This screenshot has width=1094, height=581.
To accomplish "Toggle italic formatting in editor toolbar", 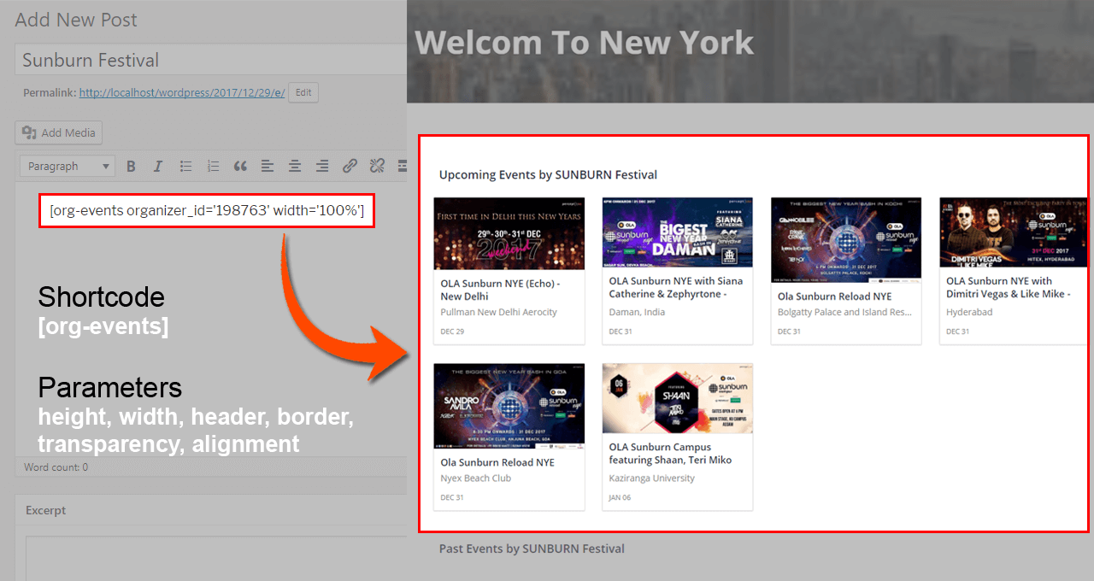I will [157, 166].
